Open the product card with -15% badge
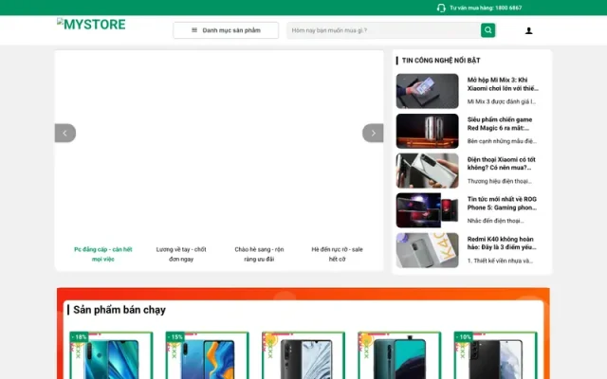The image size is (607, 379). (207, 355)
